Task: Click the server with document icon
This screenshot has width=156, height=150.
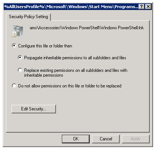Action: coord(17,31)
